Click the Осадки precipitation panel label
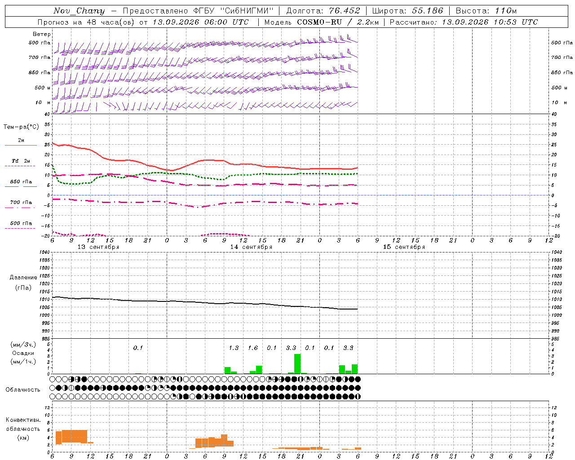575x460 pixels. tap(23, 353)
